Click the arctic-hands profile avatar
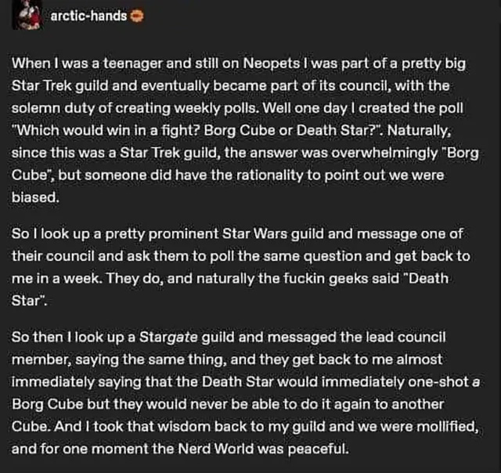 (30, 16)
